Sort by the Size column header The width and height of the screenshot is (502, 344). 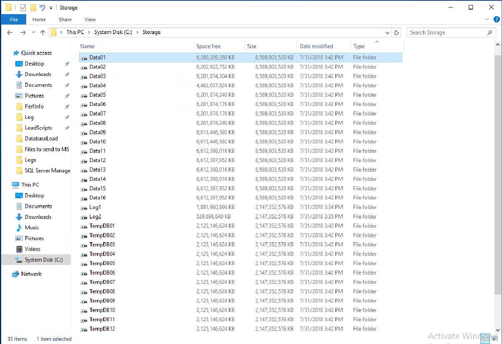pos(271,46)
